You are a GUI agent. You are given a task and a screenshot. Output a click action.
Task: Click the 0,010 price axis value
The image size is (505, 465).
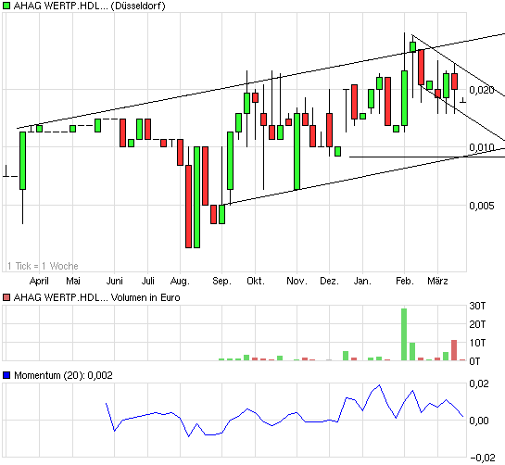[x=482, y=147]
